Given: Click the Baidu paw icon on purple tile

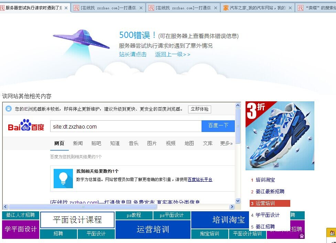Looking at the screenshot, I should (x=302, y=236).
